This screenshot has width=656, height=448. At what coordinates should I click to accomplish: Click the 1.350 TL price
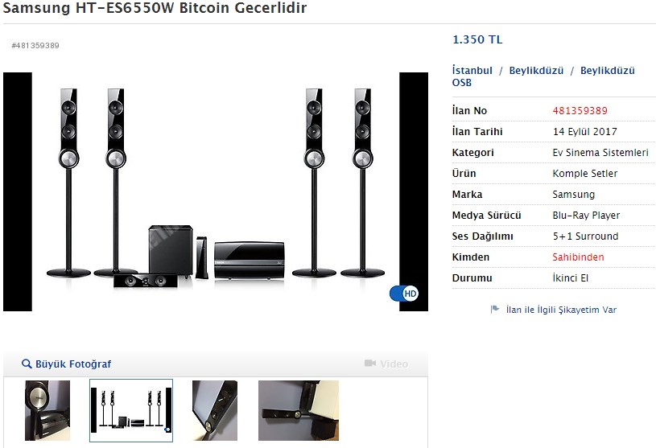(477, 39)
